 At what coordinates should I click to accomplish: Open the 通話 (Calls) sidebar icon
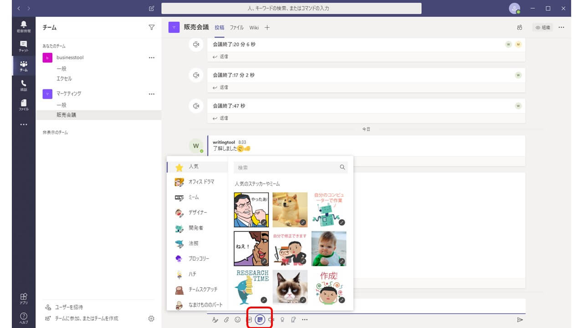(x=24, y=86)
